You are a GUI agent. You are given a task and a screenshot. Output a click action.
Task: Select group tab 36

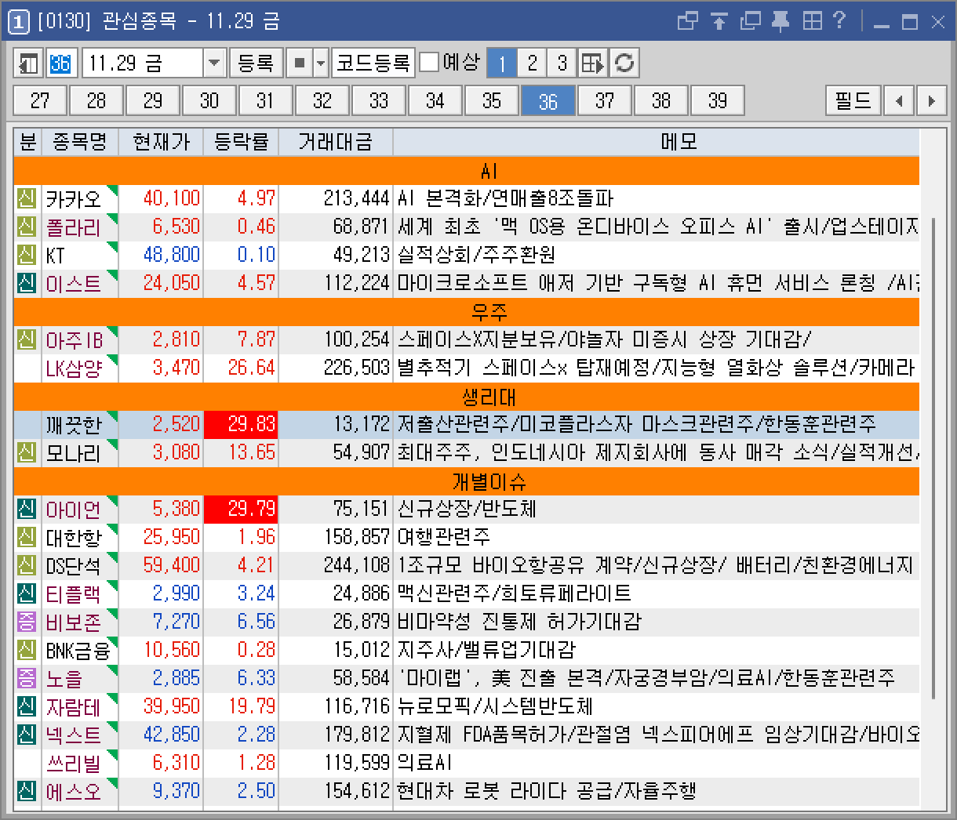(548, 100)
